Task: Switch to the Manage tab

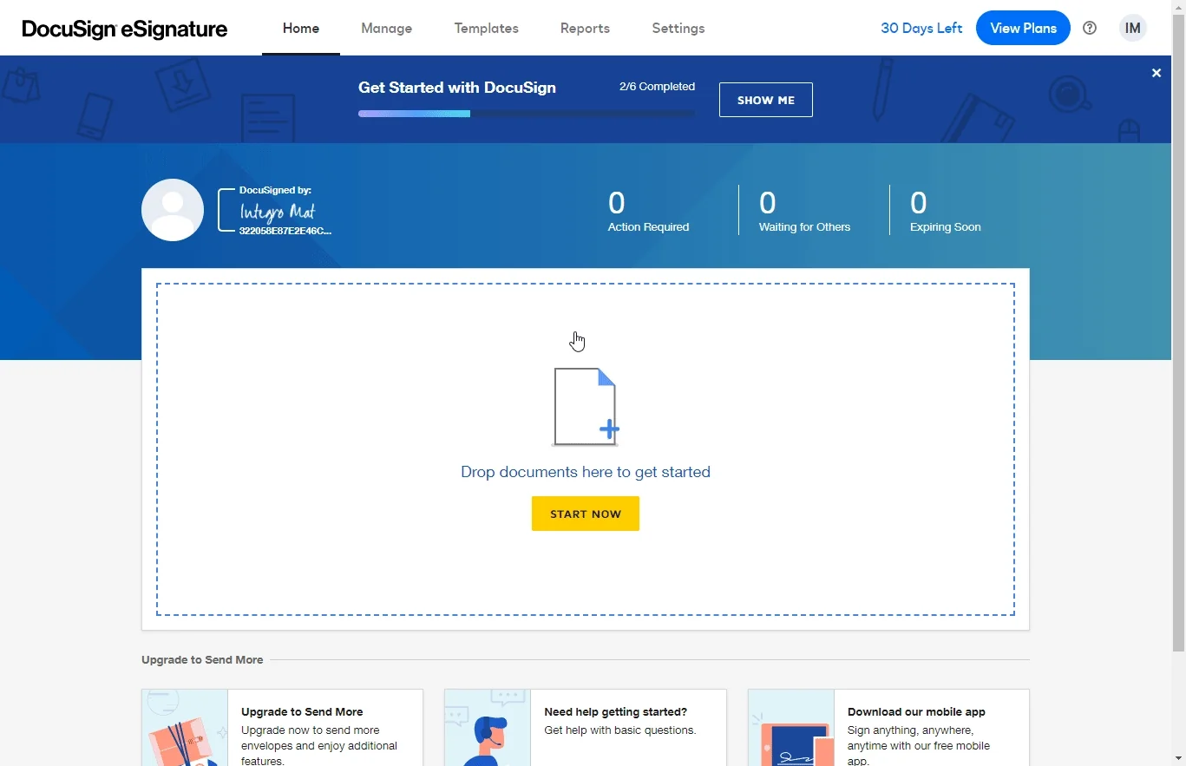Action: (387, 28)
